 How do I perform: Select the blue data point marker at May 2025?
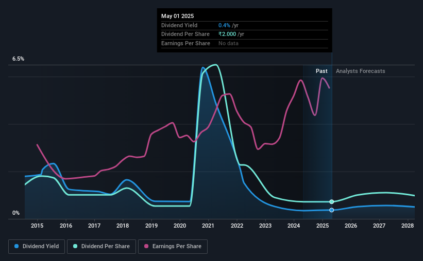pyautogui.click(x=332, y=210)
